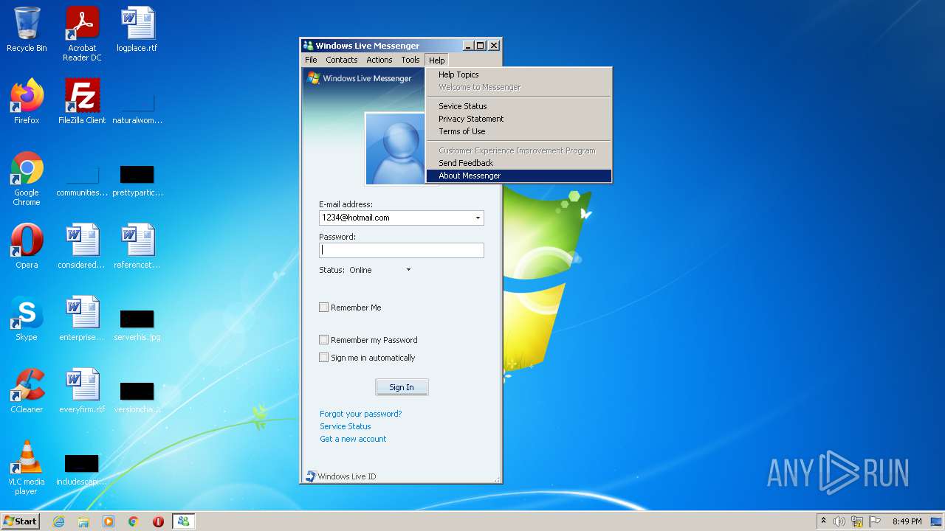This screenshot has width=945, height=531.
Task: Launch Google Chrome from desktop
Action: pyautogui.click(x=27, y=178)
